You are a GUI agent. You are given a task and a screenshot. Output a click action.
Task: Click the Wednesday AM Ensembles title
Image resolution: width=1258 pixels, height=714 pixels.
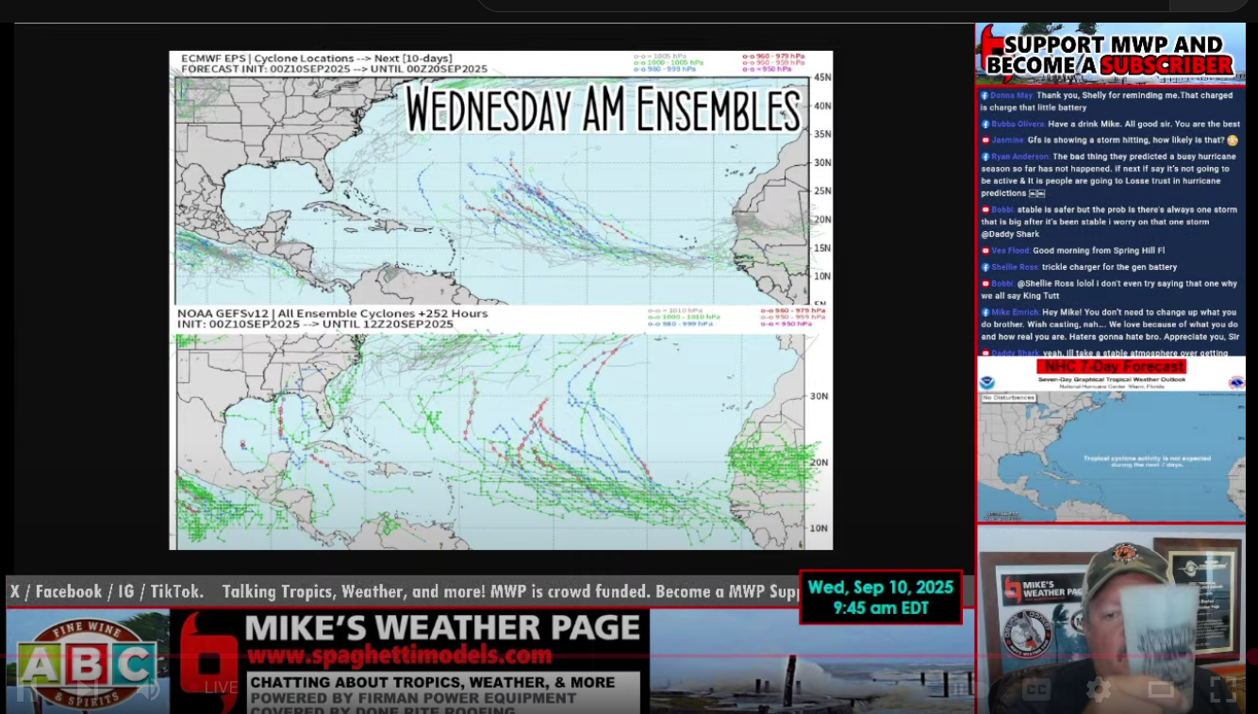tap(603, 108)
